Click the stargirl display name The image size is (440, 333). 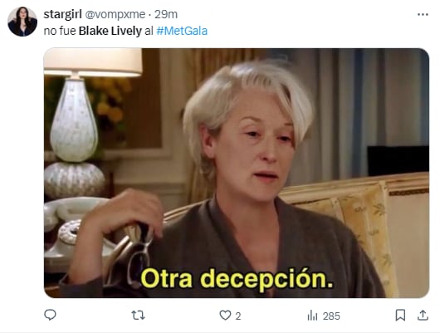tap(62, 14)
